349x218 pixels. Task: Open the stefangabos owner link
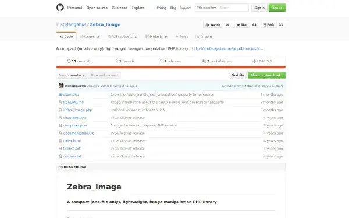tap(73, 24)
